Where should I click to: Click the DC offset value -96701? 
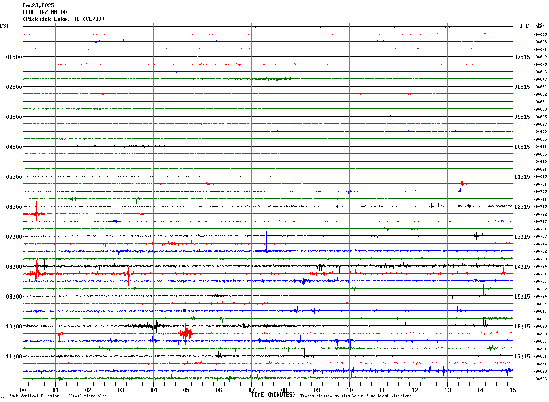click(540, 185)
